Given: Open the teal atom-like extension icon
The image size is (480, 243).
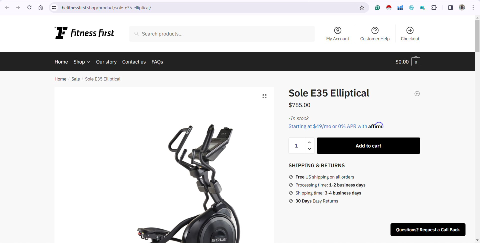Looking at the screenshot, I should (411, 7).
